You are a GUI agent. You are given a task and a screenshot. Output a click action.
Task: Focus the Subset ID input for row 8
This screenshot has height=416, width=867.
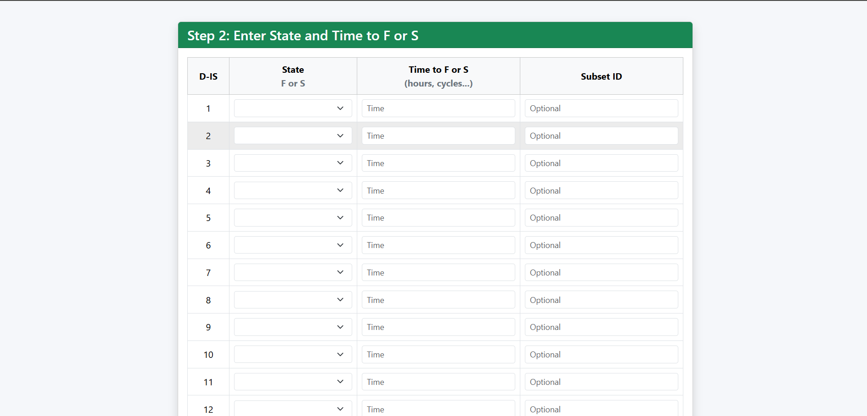click(x=601, y=299)
